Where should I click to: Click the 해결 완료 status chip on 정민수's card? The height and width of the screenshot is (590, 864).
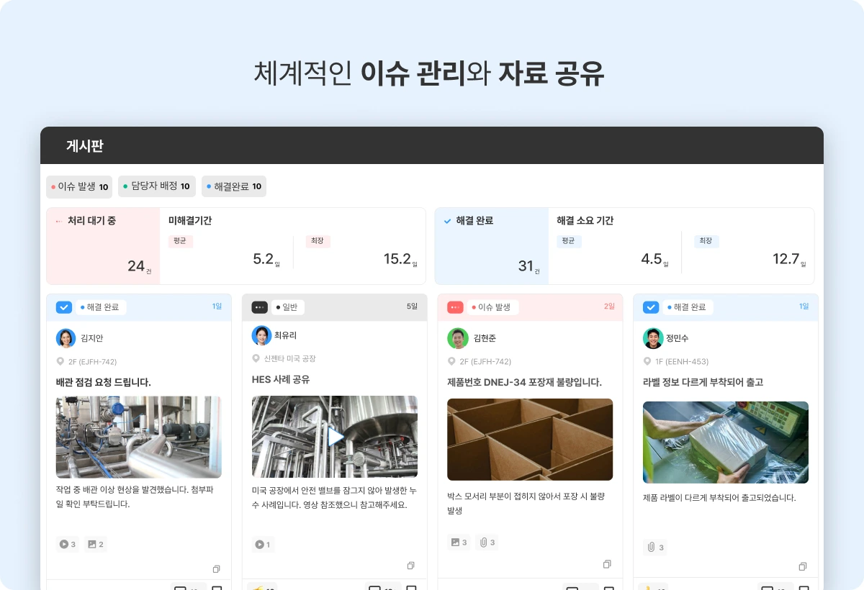coord(688,307)
